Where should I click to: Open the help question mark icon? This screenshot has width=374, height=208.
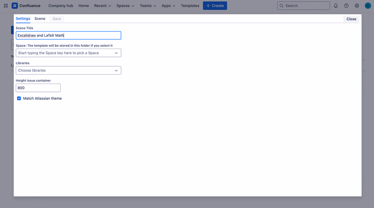coord(346,6)
